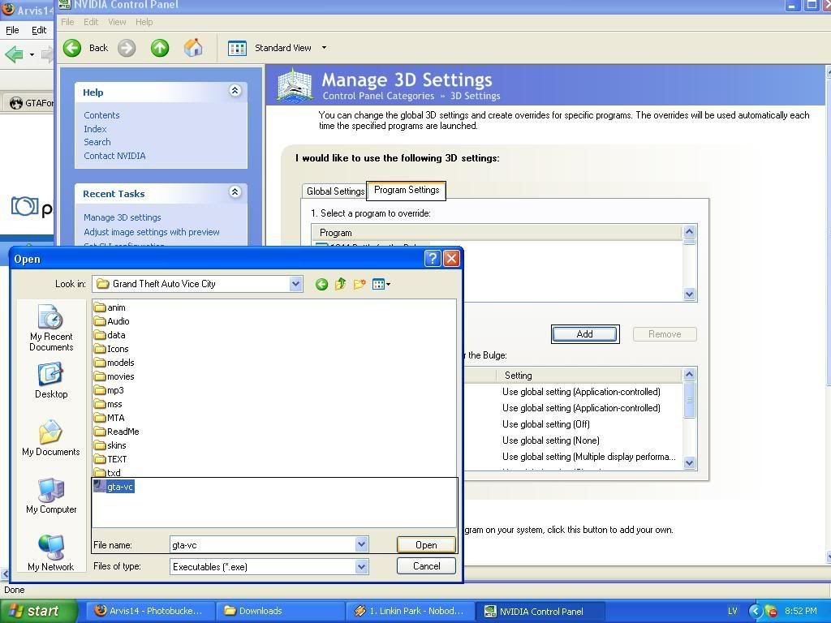
Task: Select the Audio folder
Action: point(112,321)
